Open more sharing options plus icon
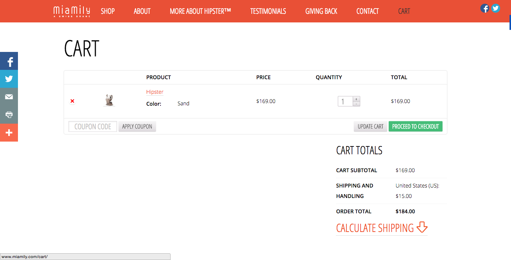 coord(9,133)
